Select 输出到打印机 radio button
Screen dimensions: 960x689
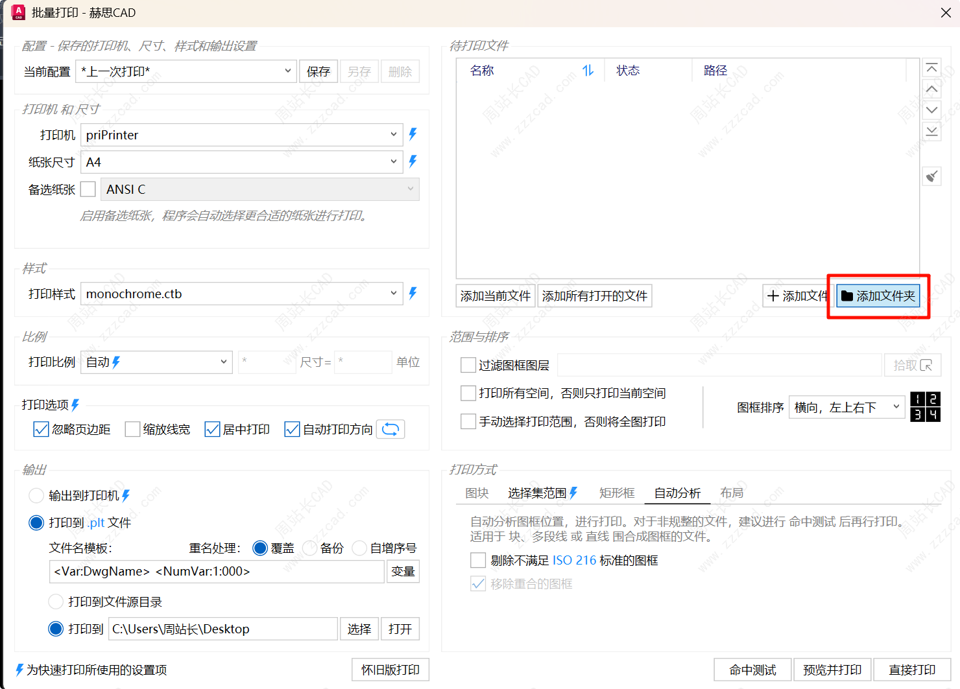pos(36,496)
